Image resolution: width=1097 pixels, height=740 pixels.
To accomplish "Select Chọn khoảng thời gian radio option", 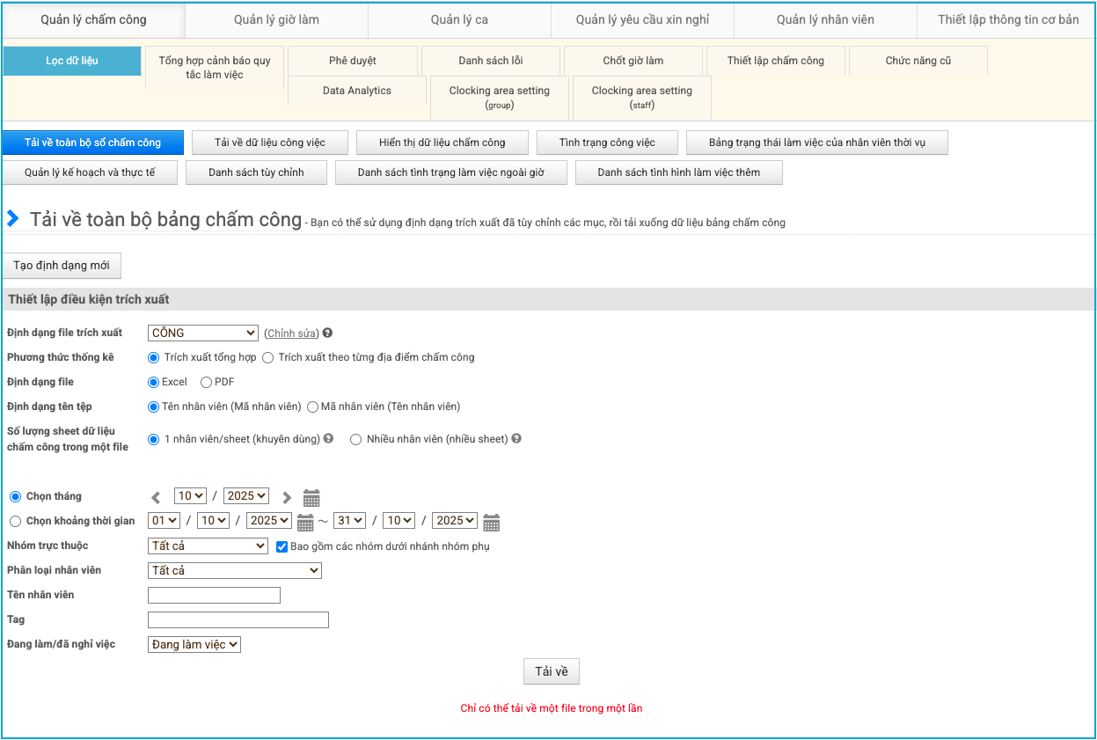I will point(15,522).
